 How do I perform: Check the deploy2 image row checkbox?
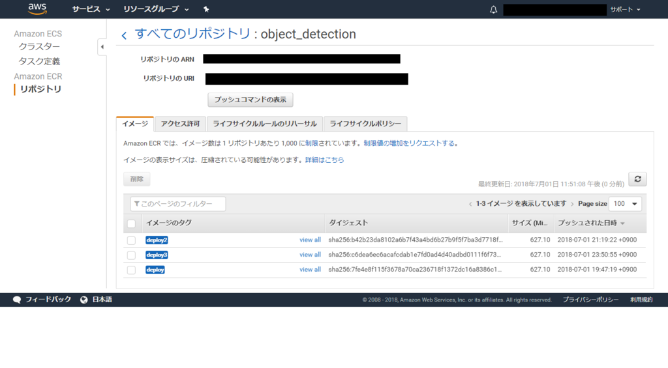pyautogui.click(x=131, y=240)
